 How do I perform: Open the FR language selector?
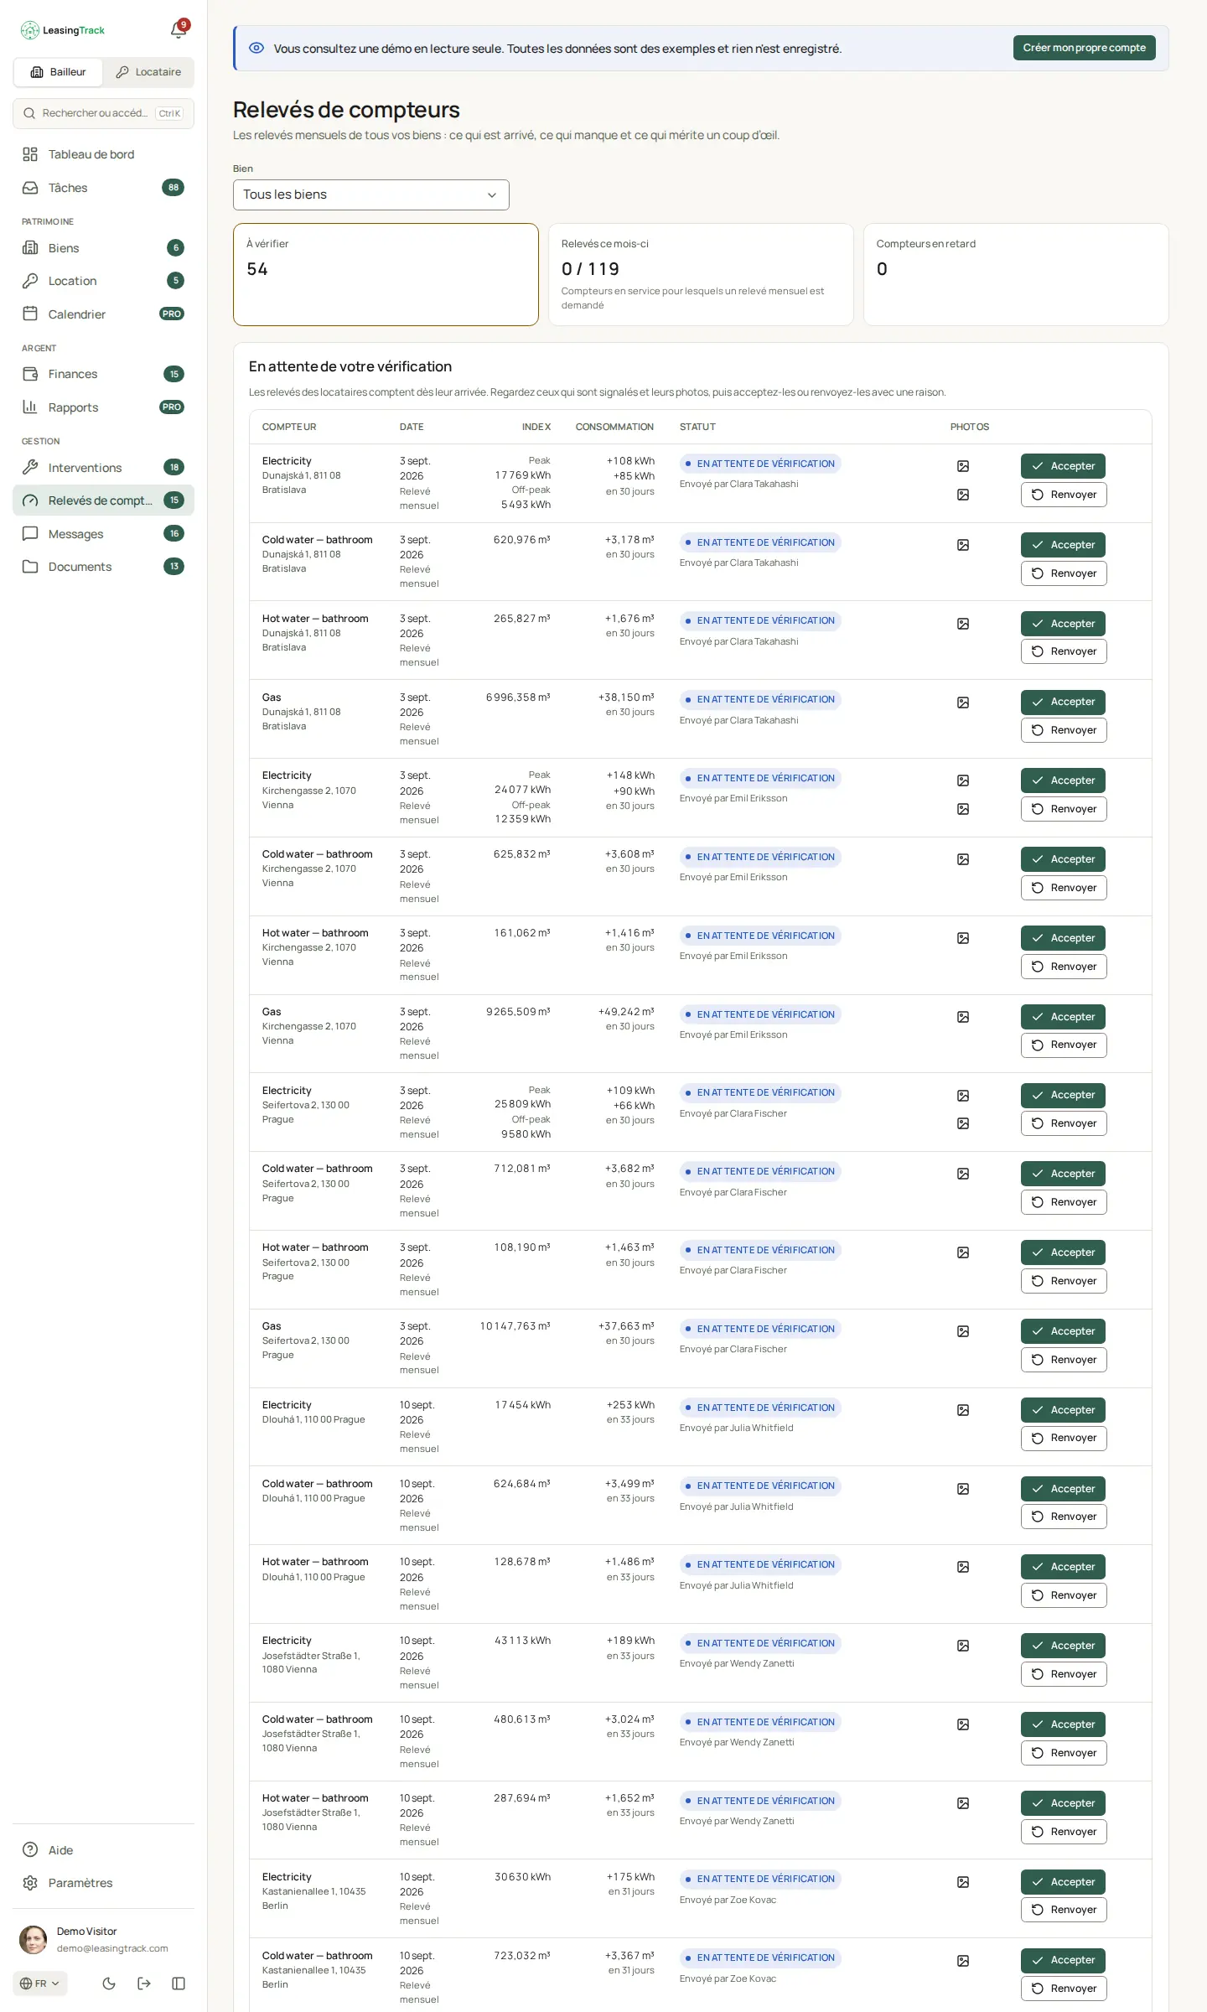coord(40,1983)
